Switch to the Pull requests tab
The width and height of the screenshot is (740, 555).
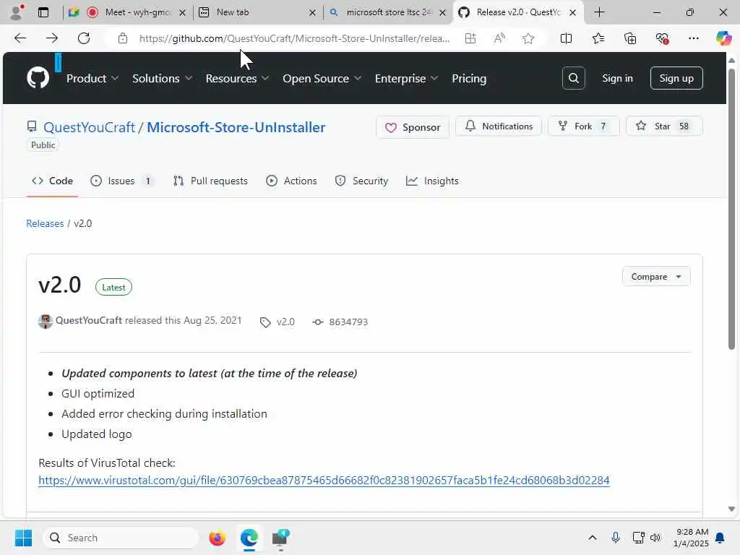tap(210, 181)
